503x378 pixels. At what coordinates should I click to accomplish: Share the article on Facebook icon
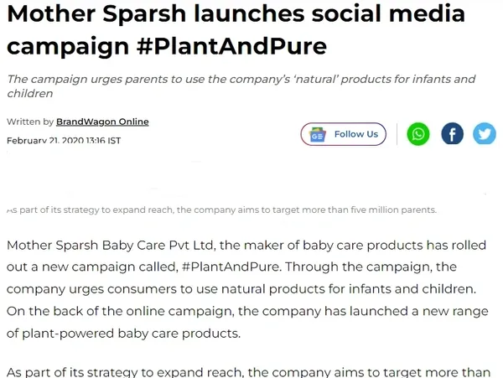pyautogui.click(x=452, y=134)
